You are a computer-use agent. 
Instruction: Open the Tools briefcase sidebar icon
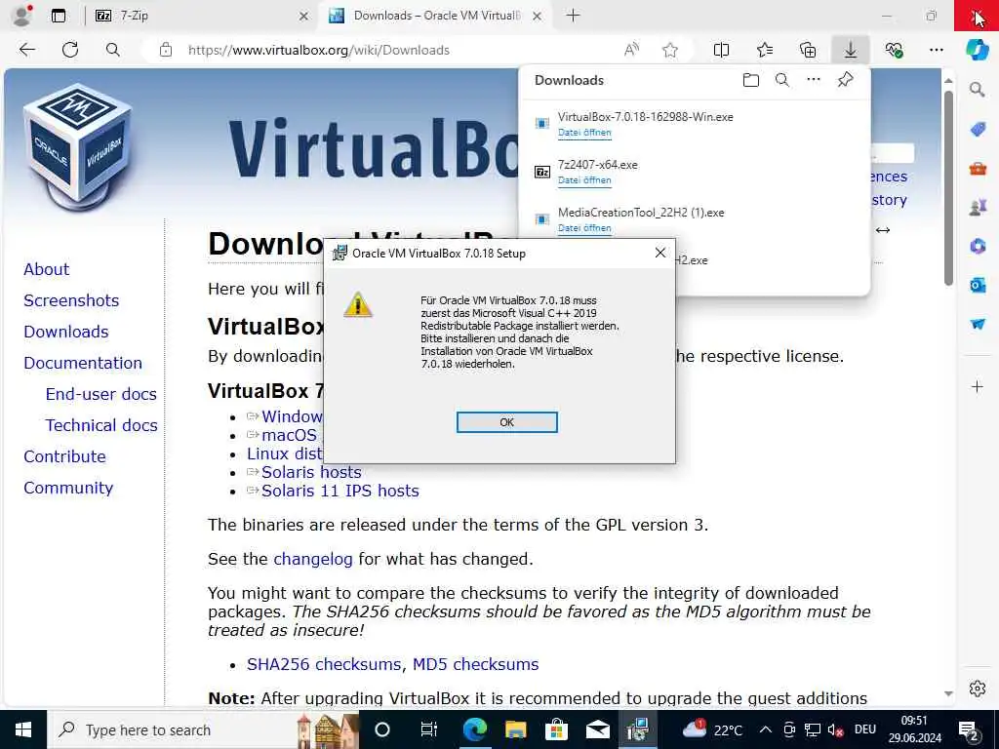978,168
